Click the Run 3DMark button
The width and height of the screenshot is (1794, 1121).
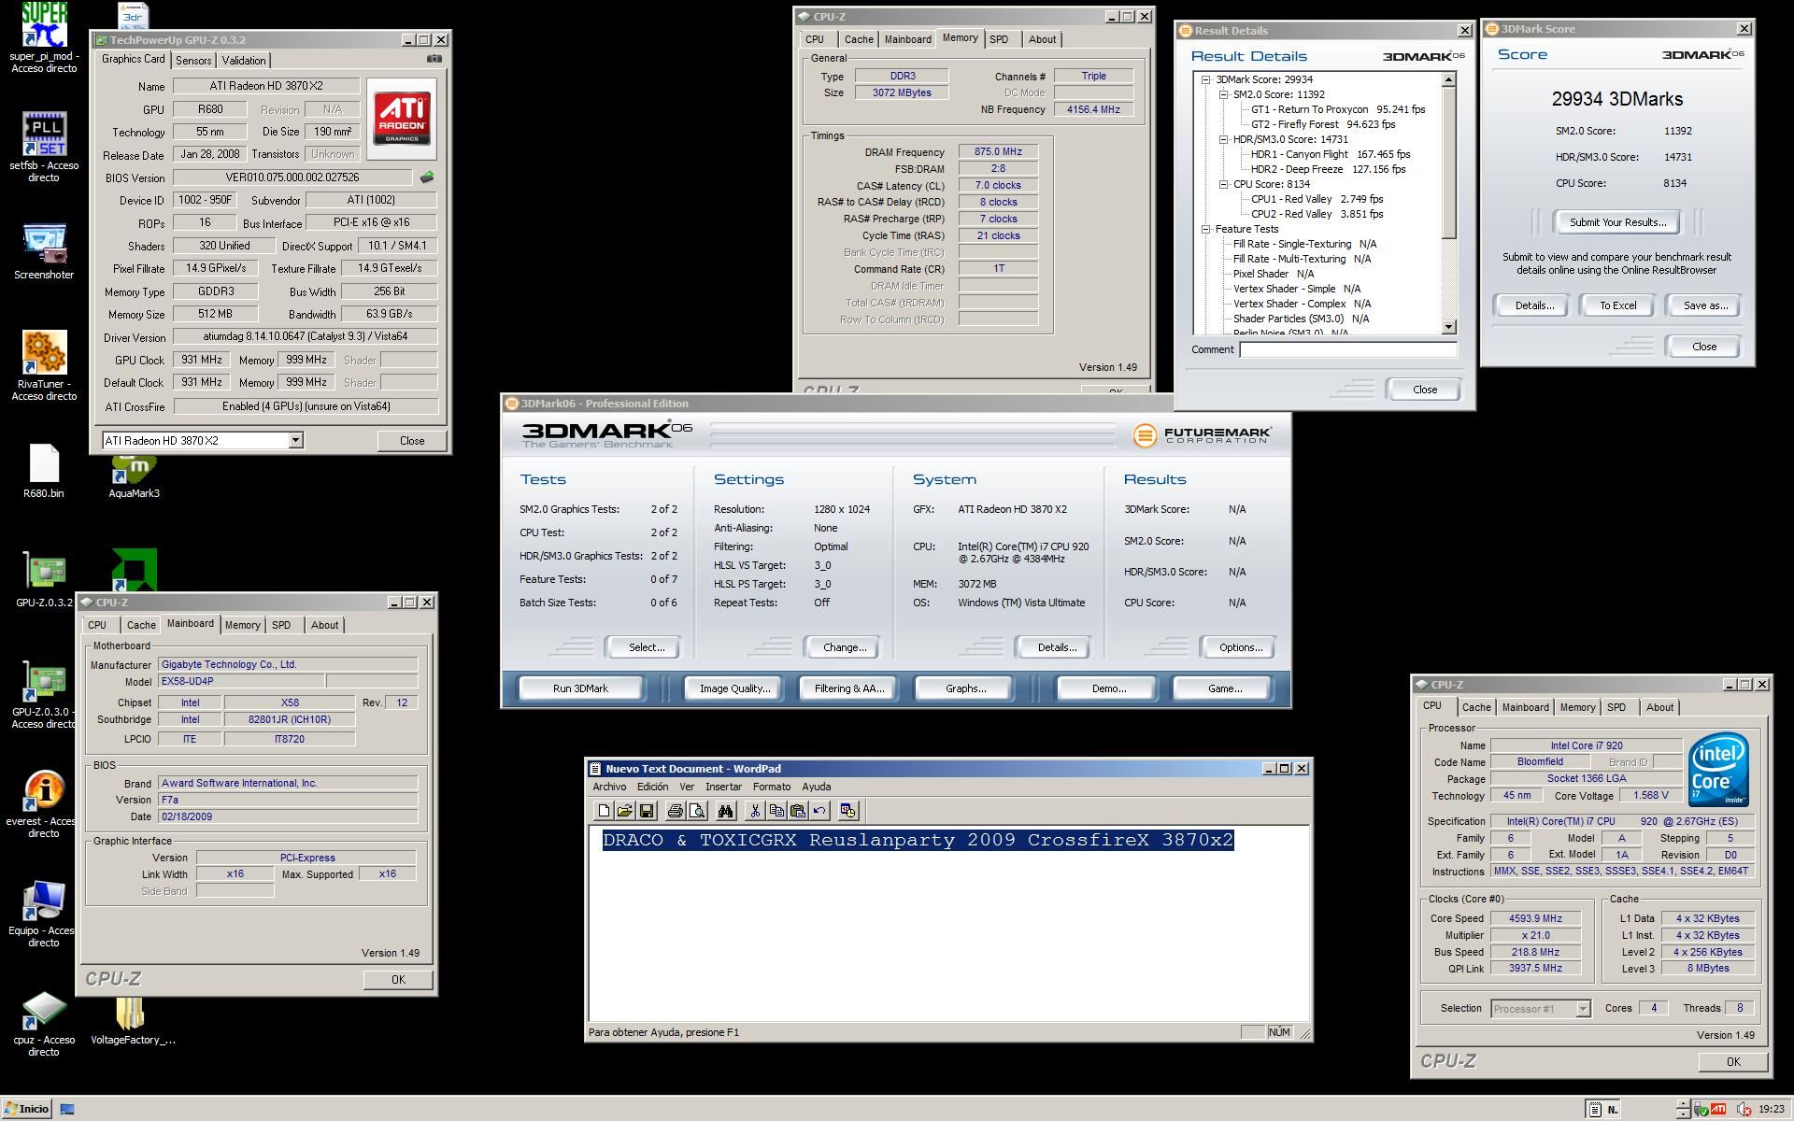(x=580, y=688)
